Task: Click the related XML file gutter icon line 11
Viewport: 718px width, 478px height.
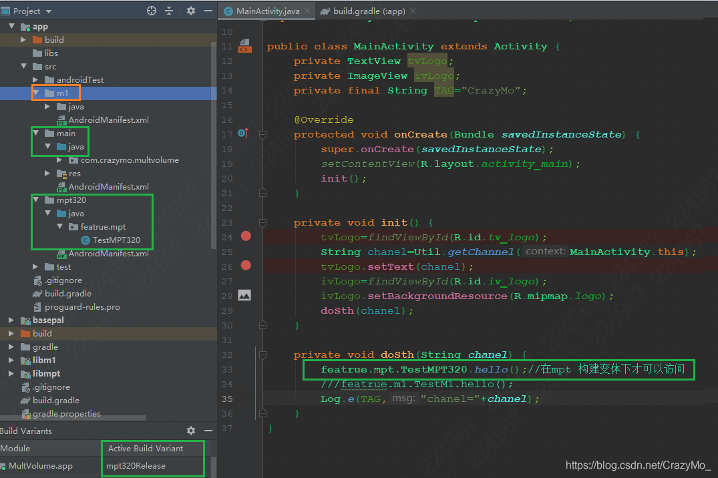Action: point(245,46)
